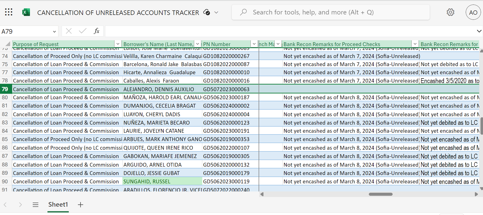The height and width of the screenshot is (215, 483).
Task: Expand the file name options chevron
Action: [x=216, y=12]
